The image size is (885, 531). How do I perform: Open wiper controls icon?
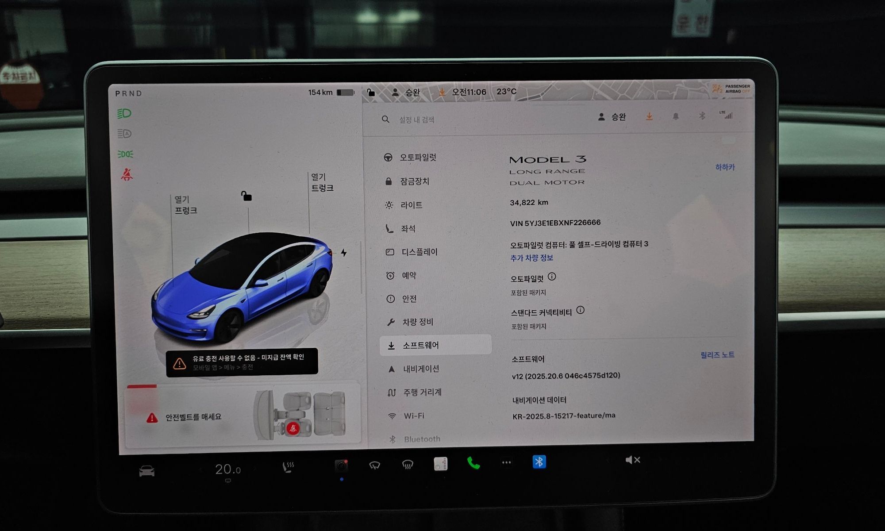pos(374,465)
